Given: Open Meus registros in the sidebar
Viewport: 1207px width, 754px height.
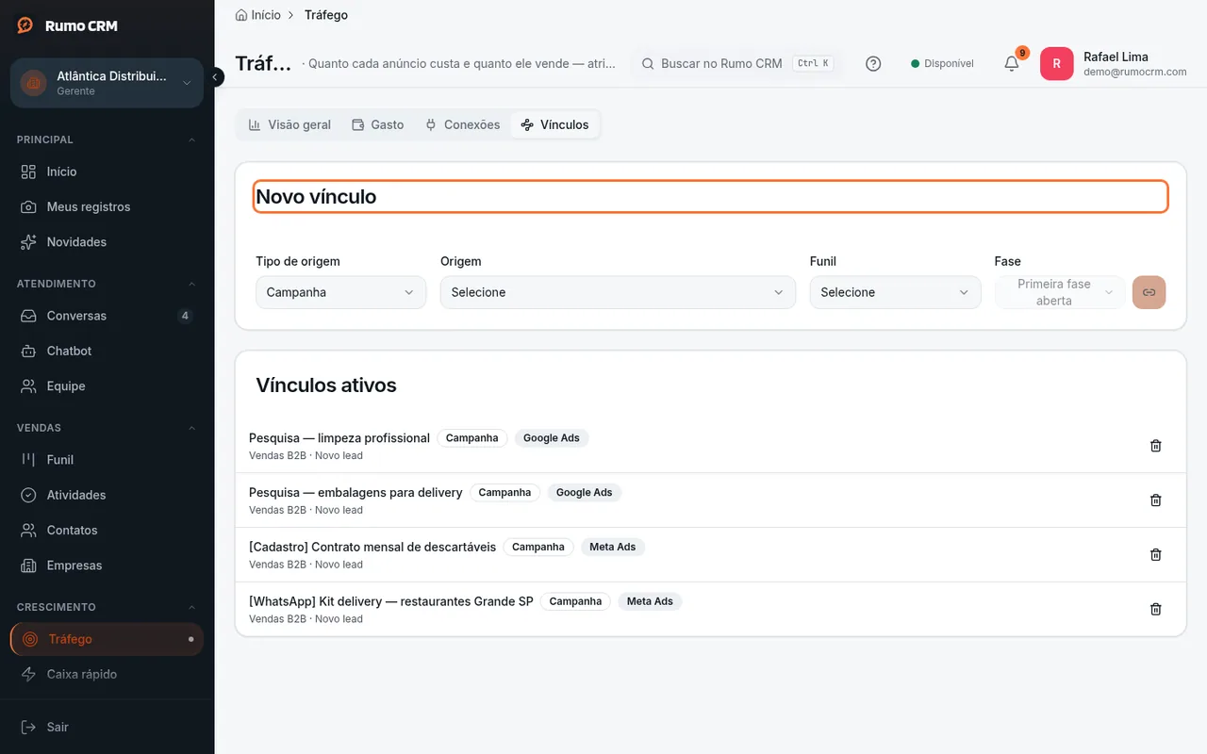Looking at the screenshot, I should 107,206.
